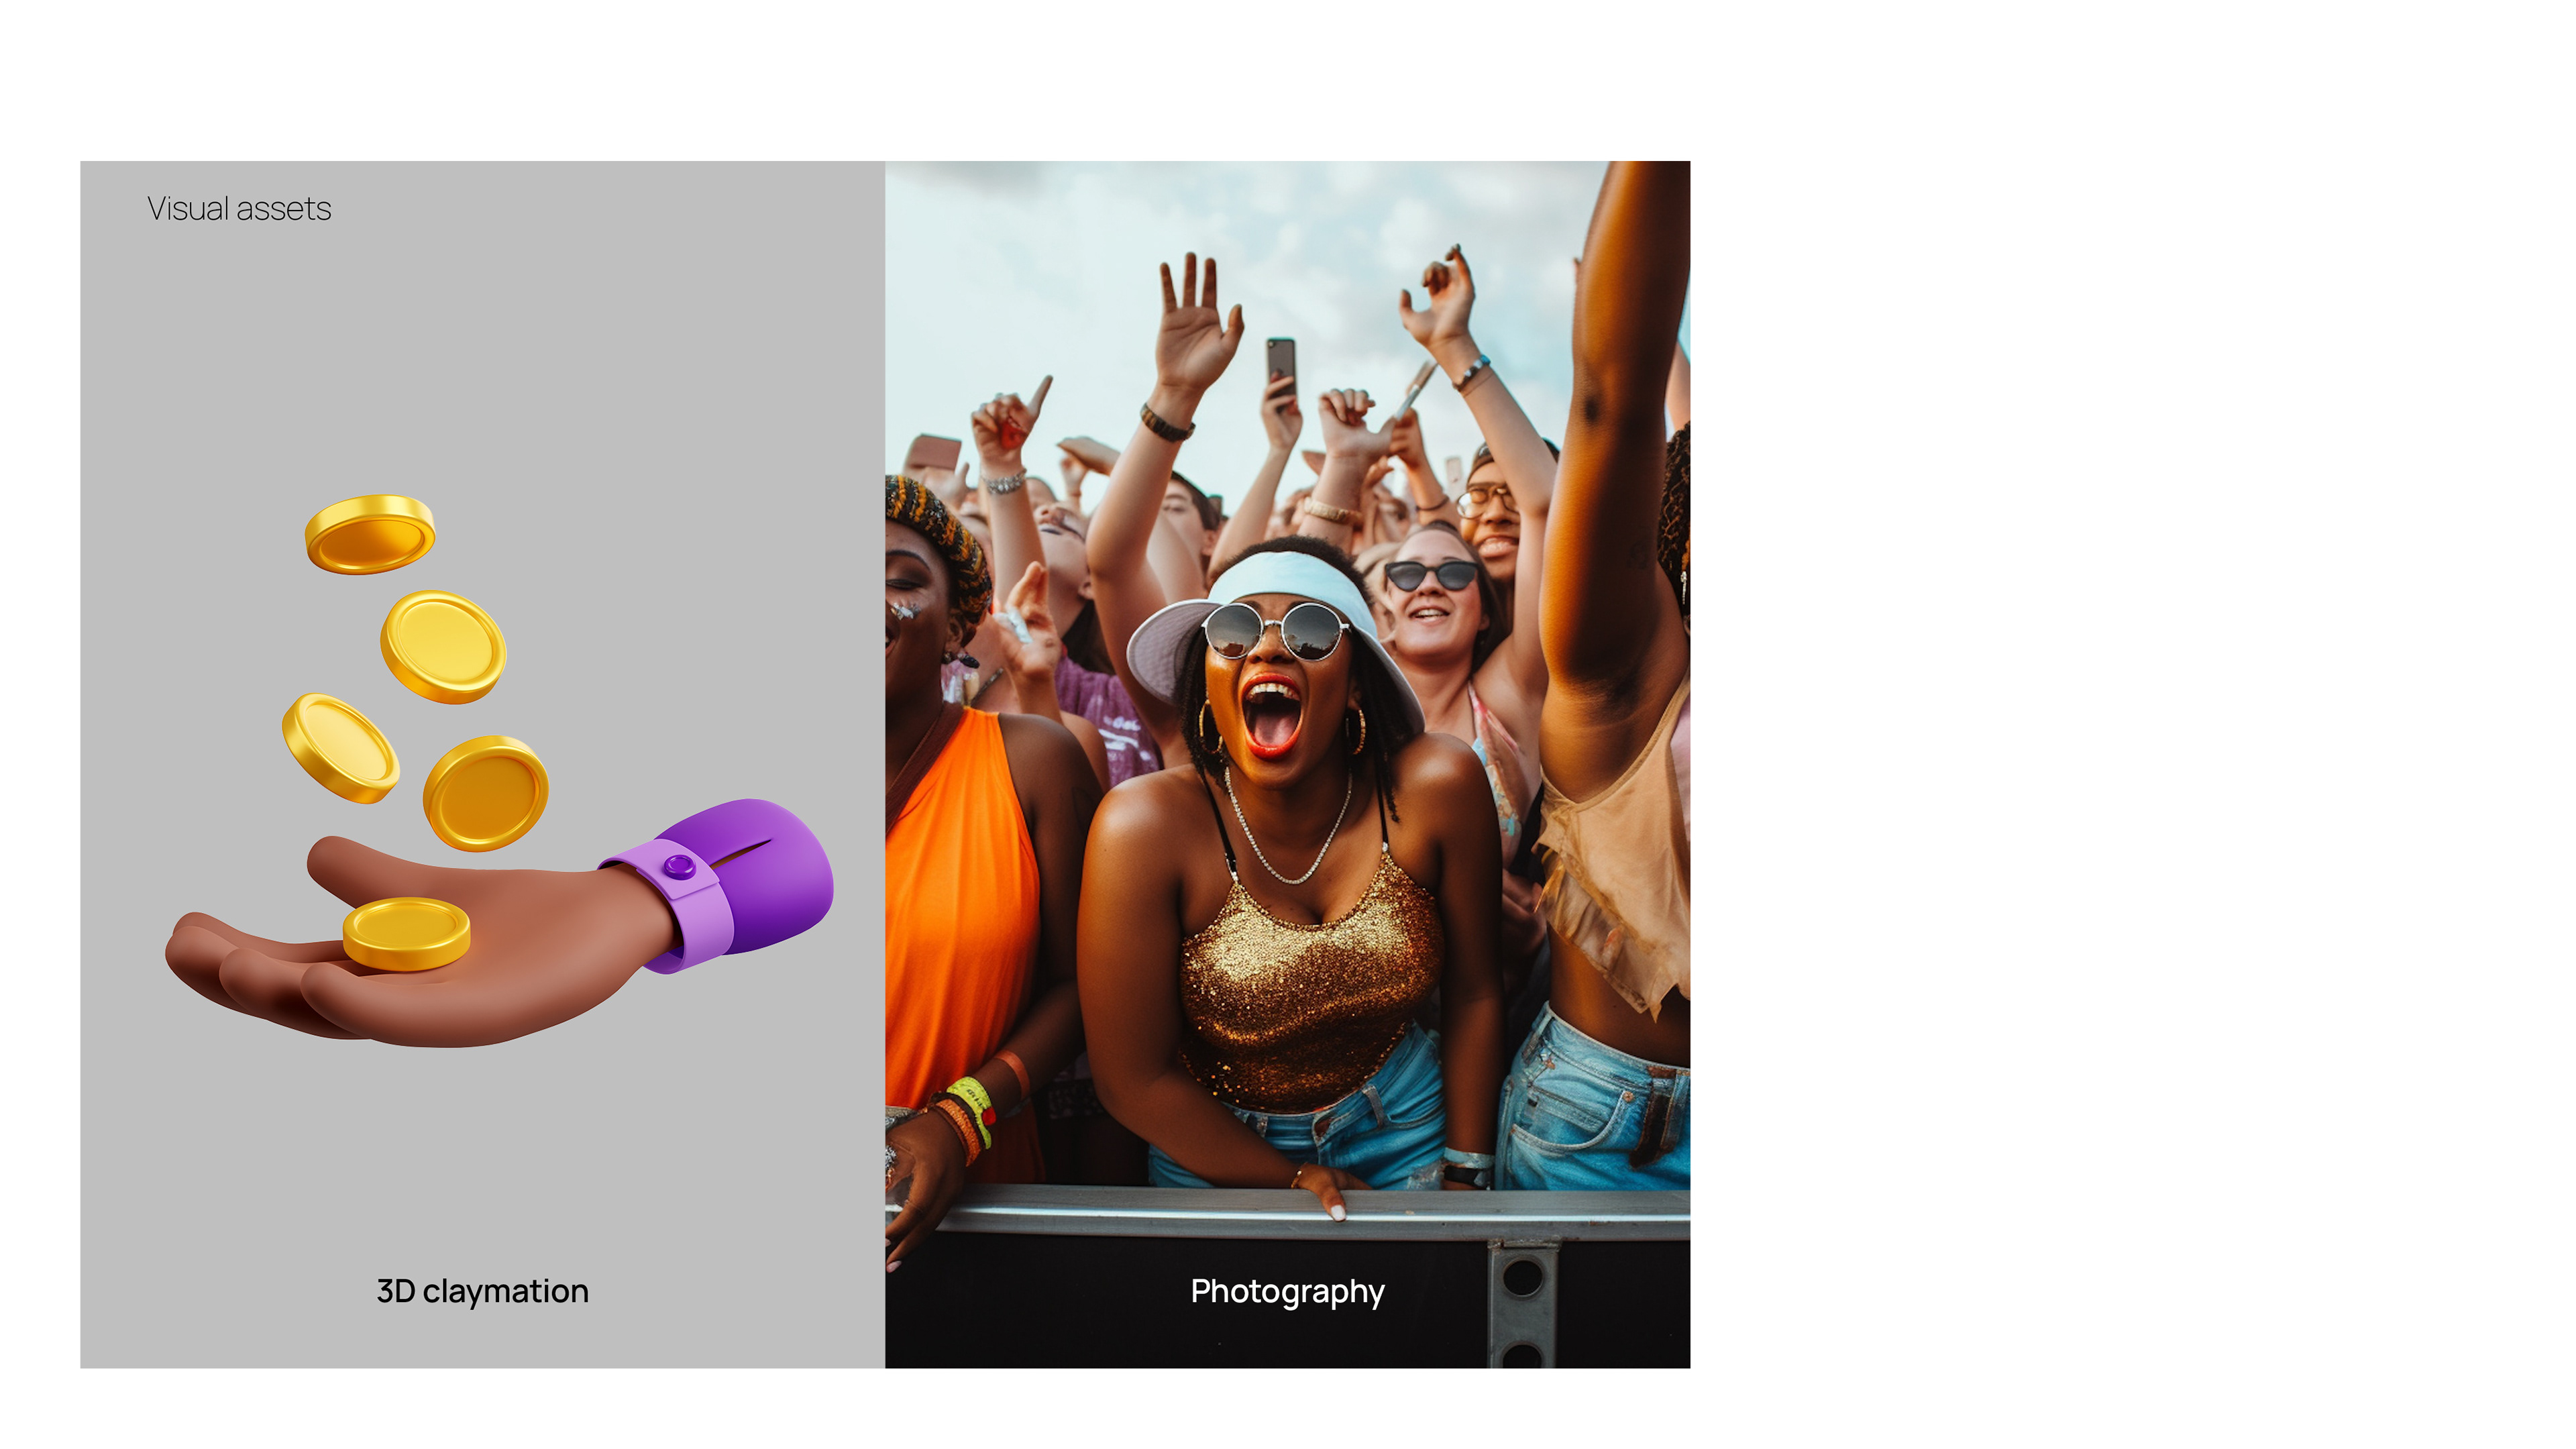The height and width of the screenshot is (1449, 2576).
Task: Click the lowest falling coin above the palm
Action: (486, 793)
